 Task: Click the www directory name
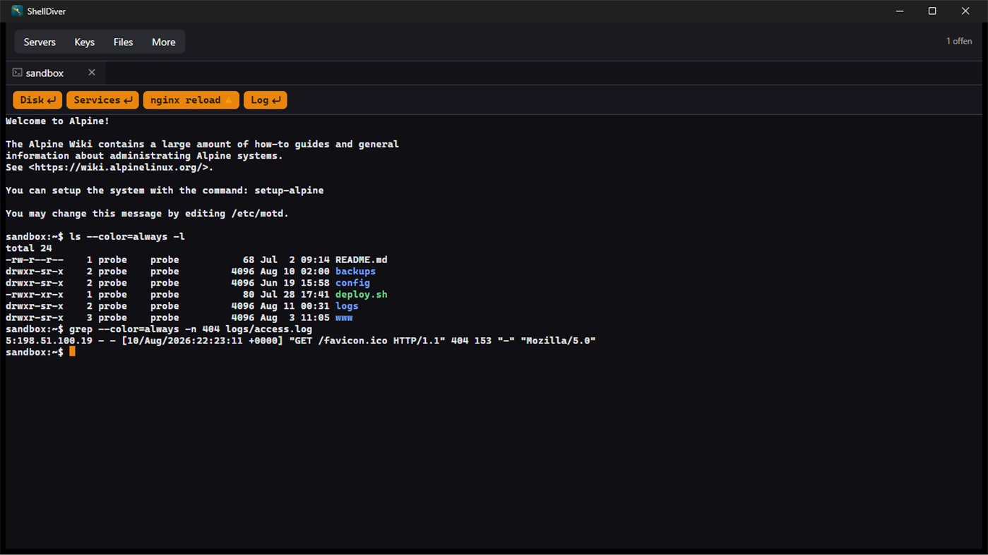pos(344,317)
